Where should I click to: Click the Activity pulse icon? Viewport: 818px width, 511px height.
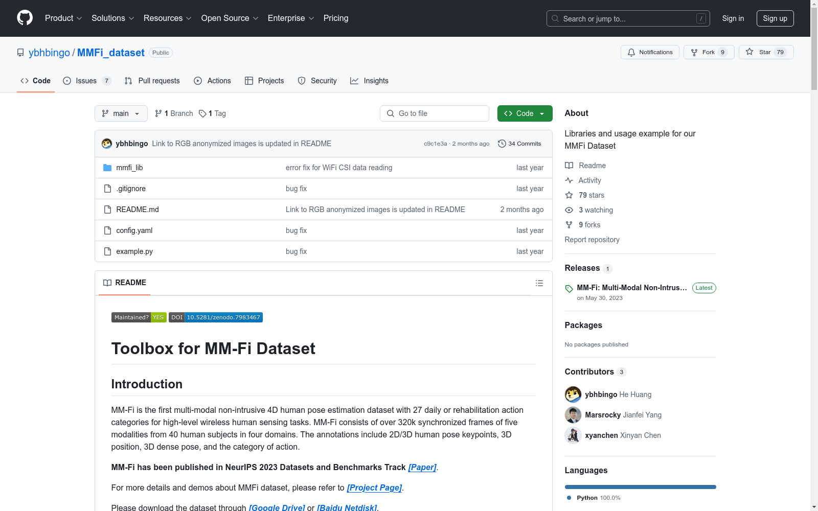(569, 180)
